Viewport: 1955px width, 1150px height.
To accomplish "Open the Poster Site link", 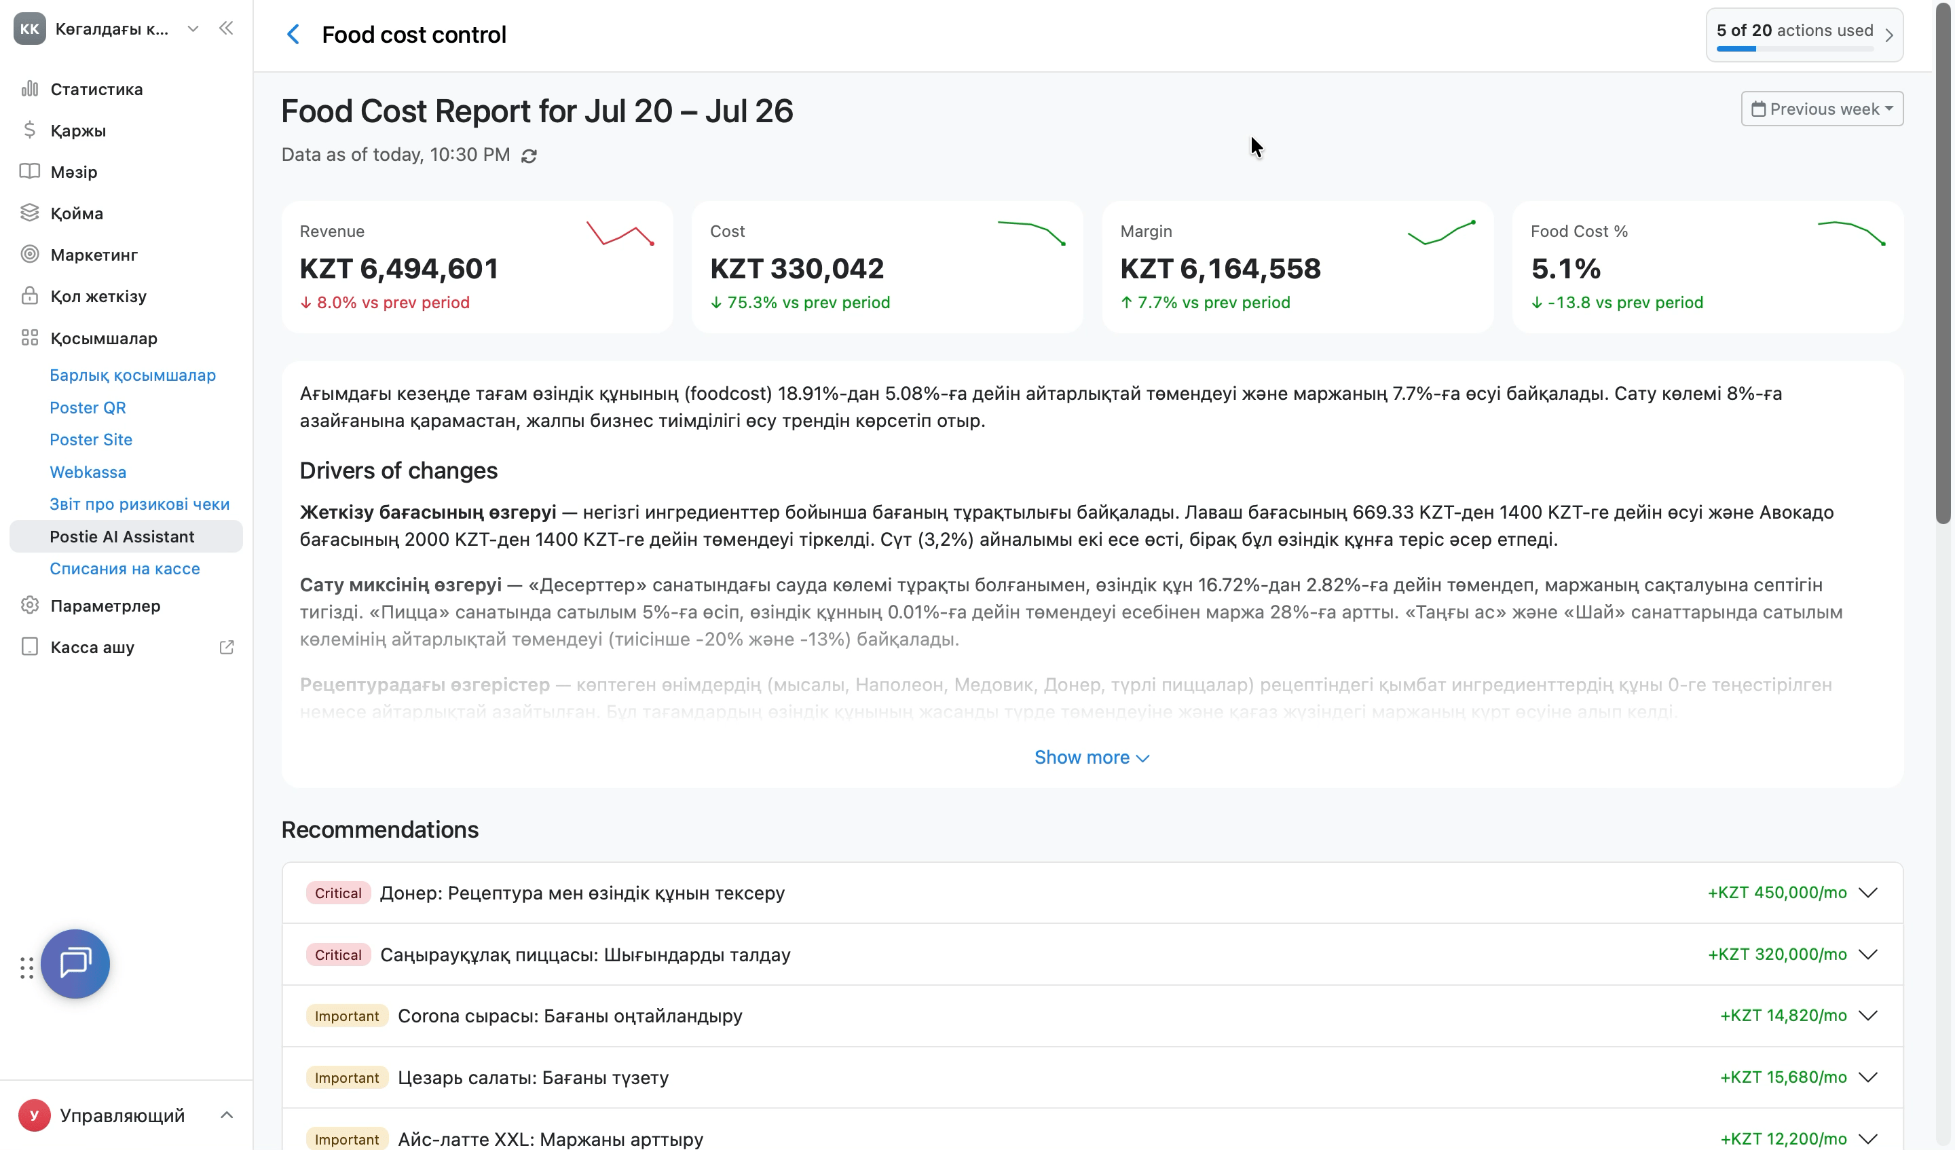I will pos(91,439).
